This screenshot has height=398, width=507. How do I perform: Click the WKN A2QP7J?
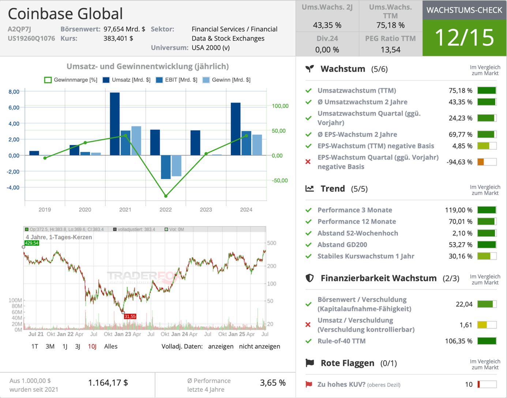[x=19, y=29]
